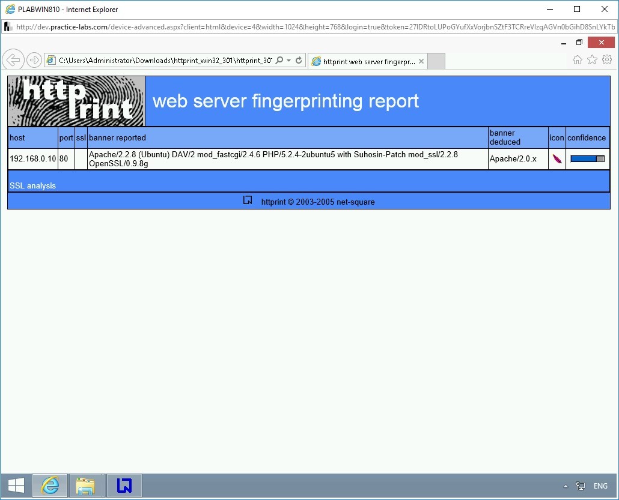This screenshot has height=500, width=619.
Task: Open File Explorer from the taskbar
Action: point(85,486)
